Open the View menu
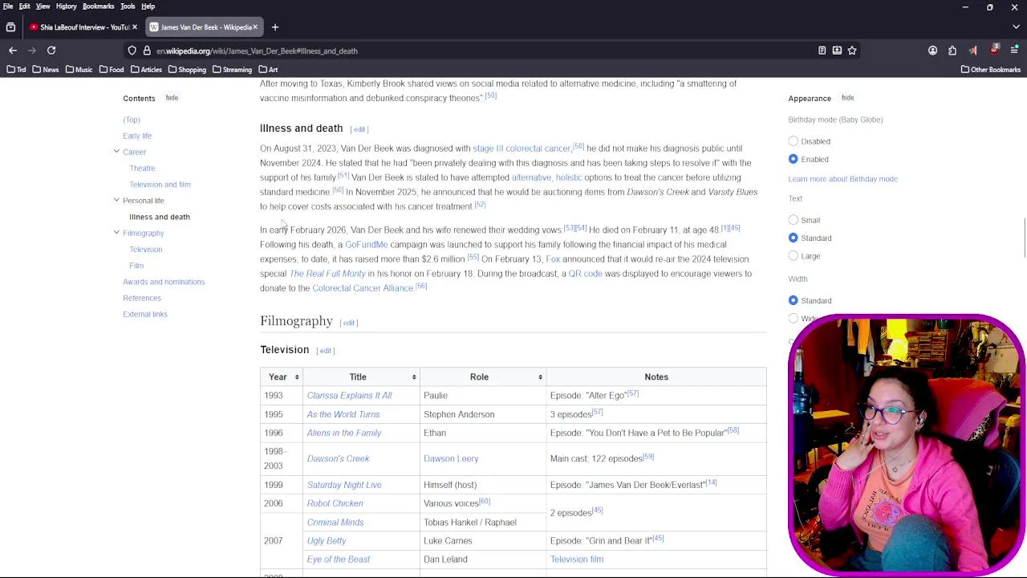This screenshot has height=578, width=1027. click(43, 6)
